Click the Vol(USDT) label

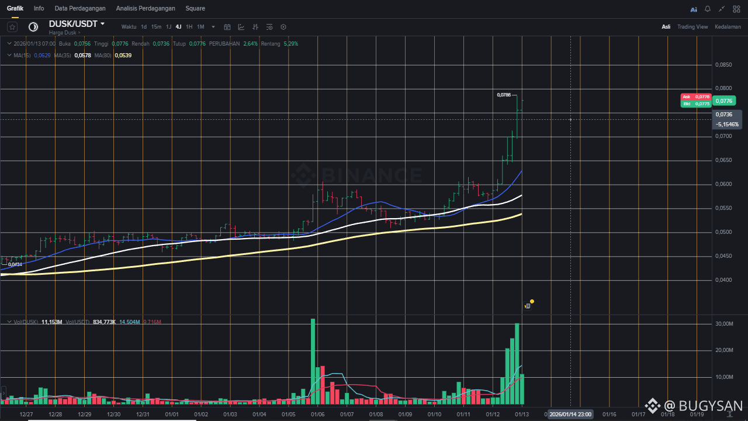point(78,322)
